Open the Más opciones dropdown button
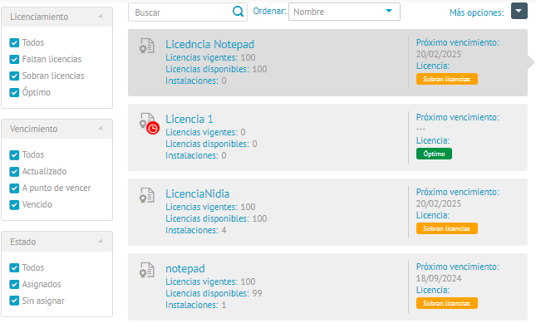This screenshot has height=328, width=536. point(519,11)
